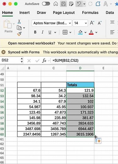
Task: Select cell containing 6944.487
Action: 80,129
